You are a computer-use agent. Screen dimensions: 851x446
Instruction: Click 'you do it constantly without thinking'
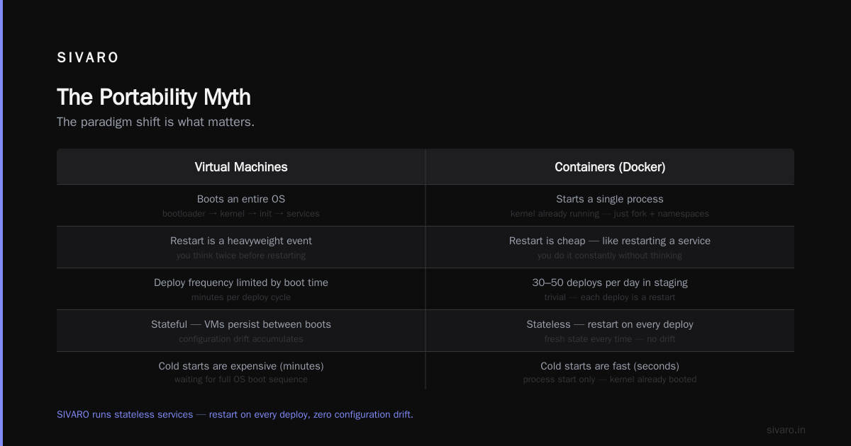(x=610, y=255)
